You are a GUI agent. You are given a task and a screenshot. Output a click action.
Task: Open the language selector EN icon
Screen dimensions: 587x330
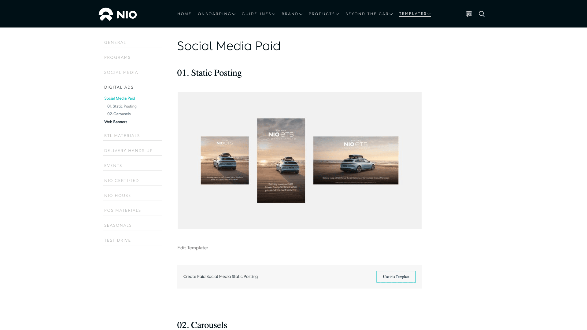(x=469, y=14)
